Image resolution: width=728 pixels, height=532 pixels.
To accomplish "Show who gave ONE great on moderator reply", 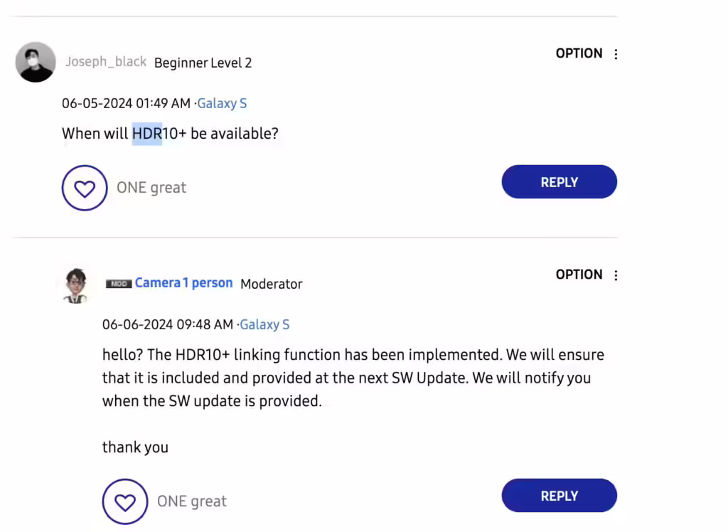I will click(192, 501).
